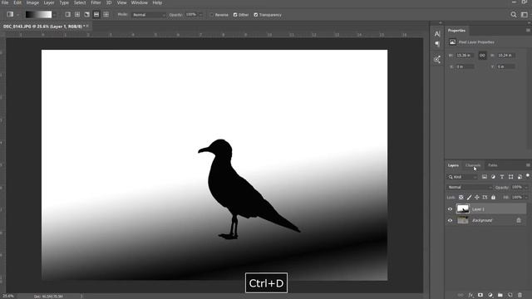Open the layer Fill dropdown arrow
Viewport: 532px width, 299px height.
526,198
